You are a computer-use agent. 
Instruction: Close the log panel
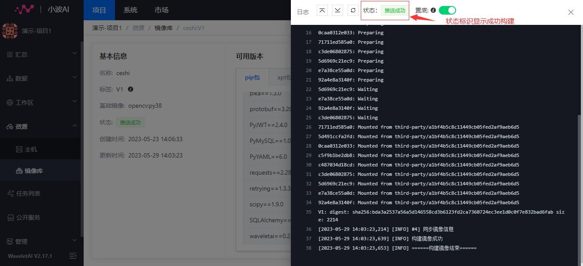pyautogui.click(x=571, y=12)
